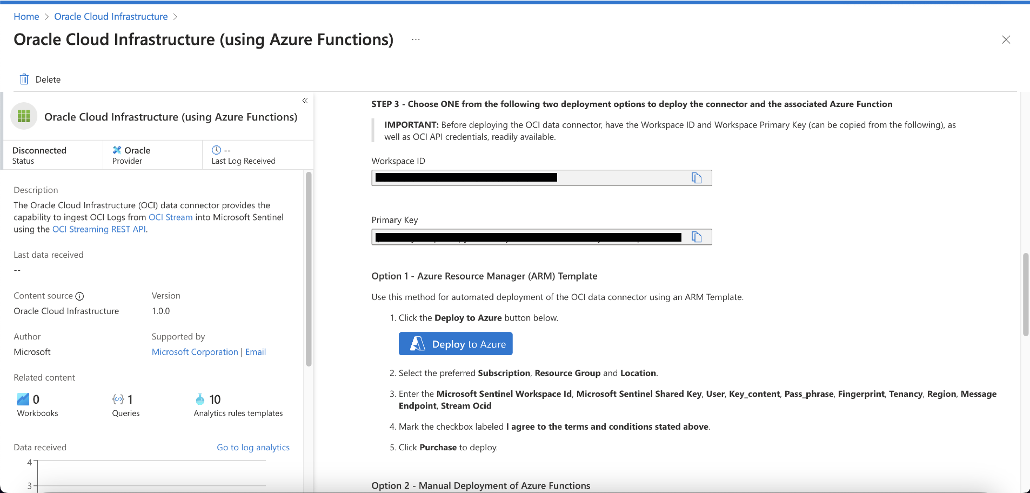Click the Option 1 ARM Template heading
Viewport: 1030px width, 493px height.
[485, 276]
